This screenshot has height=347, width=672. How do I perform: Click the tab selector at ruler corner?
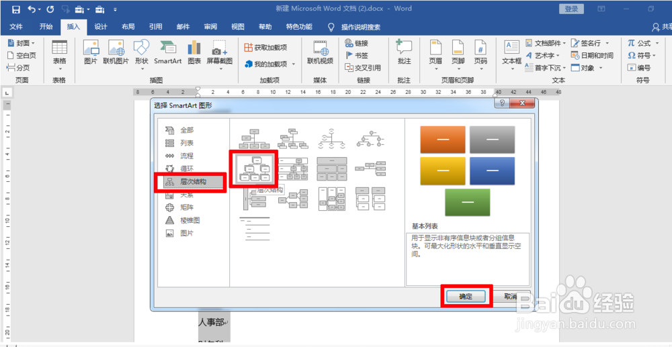click(x=7, y=93)
